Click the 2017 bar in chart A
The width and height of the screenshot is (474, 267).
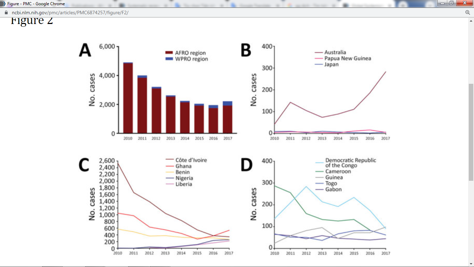pos(227,118)
